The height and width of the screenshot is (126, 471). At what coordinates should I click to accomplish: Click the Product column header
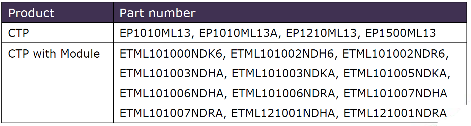tap(31, 13)
